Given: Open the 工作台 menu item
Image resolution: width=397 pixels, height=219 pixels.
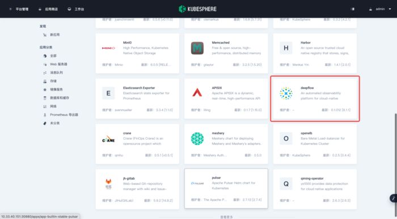Looking at the screenshot, I should [x=75, y=9].
